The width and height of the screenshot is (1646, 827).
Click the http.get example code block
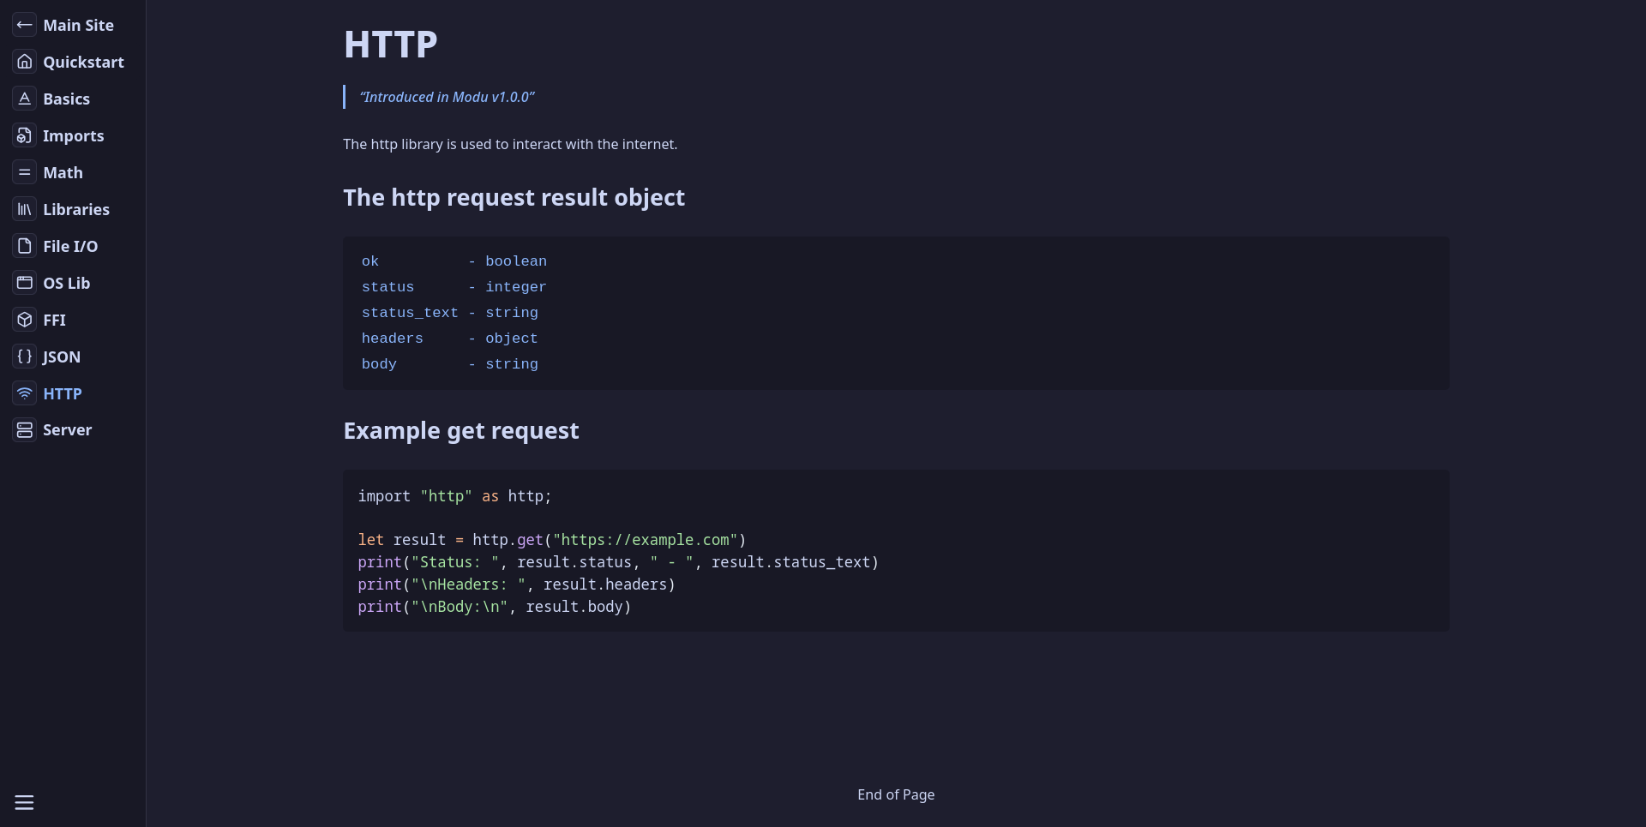pos(896,550)
